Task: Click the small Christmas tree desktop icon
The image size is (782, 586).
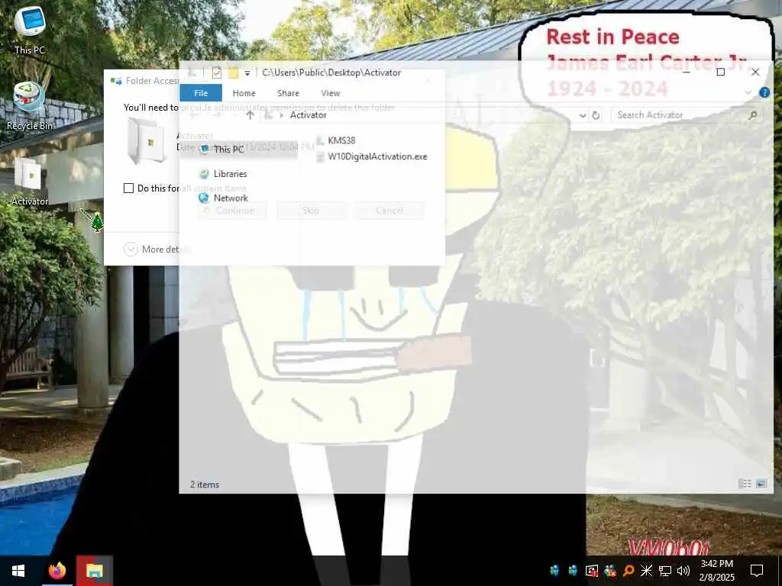Action: pos(97,222)
